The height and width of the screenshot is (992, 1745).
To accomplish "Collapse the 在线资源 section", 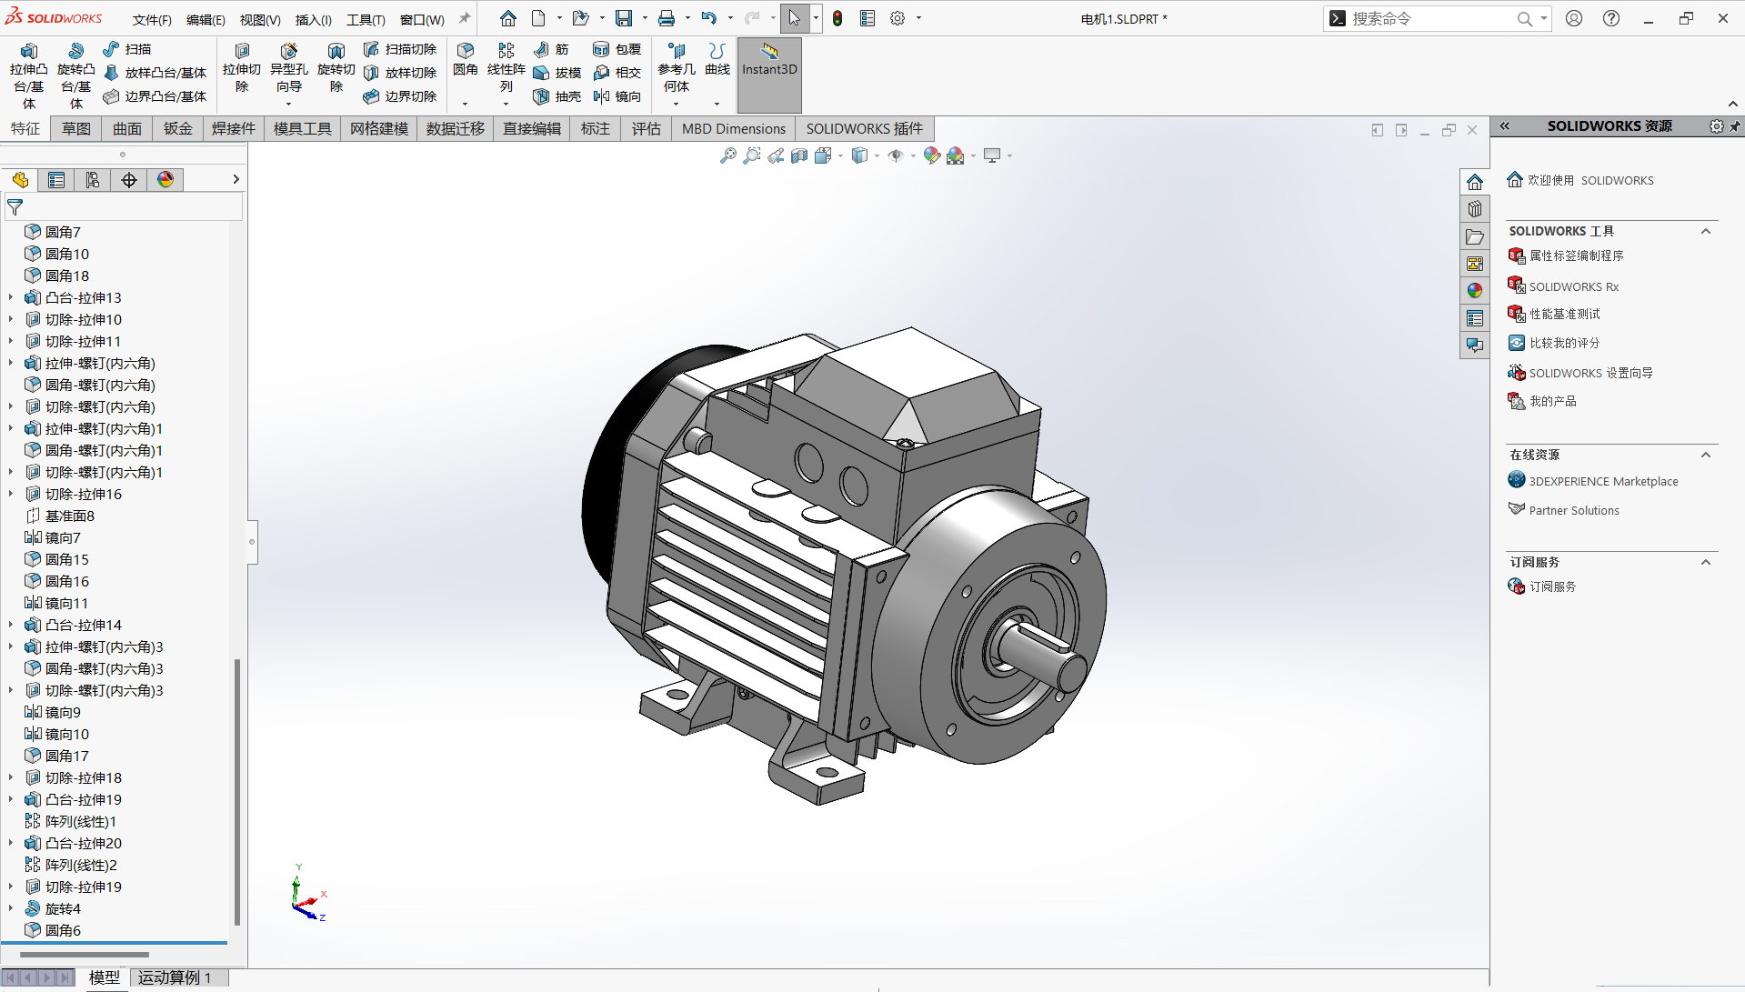I will click(x=1706, y=455).
